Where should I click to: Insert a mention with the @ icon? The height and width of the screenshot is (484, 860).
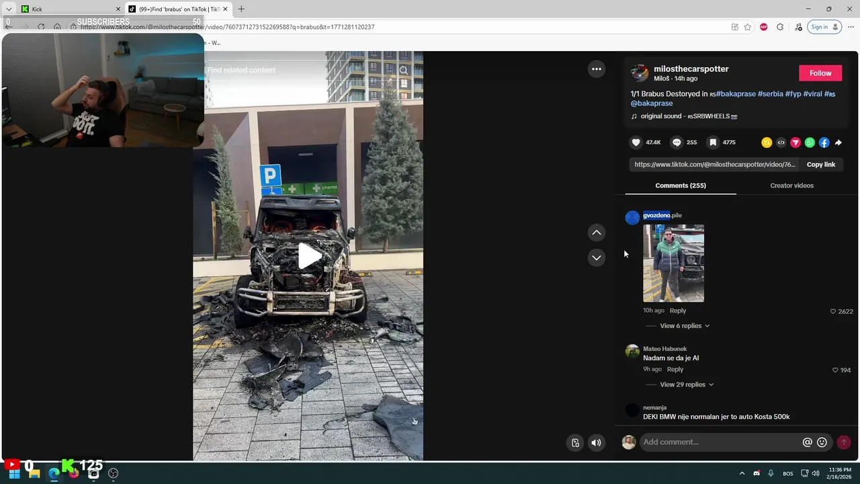[x=807, y=442]
